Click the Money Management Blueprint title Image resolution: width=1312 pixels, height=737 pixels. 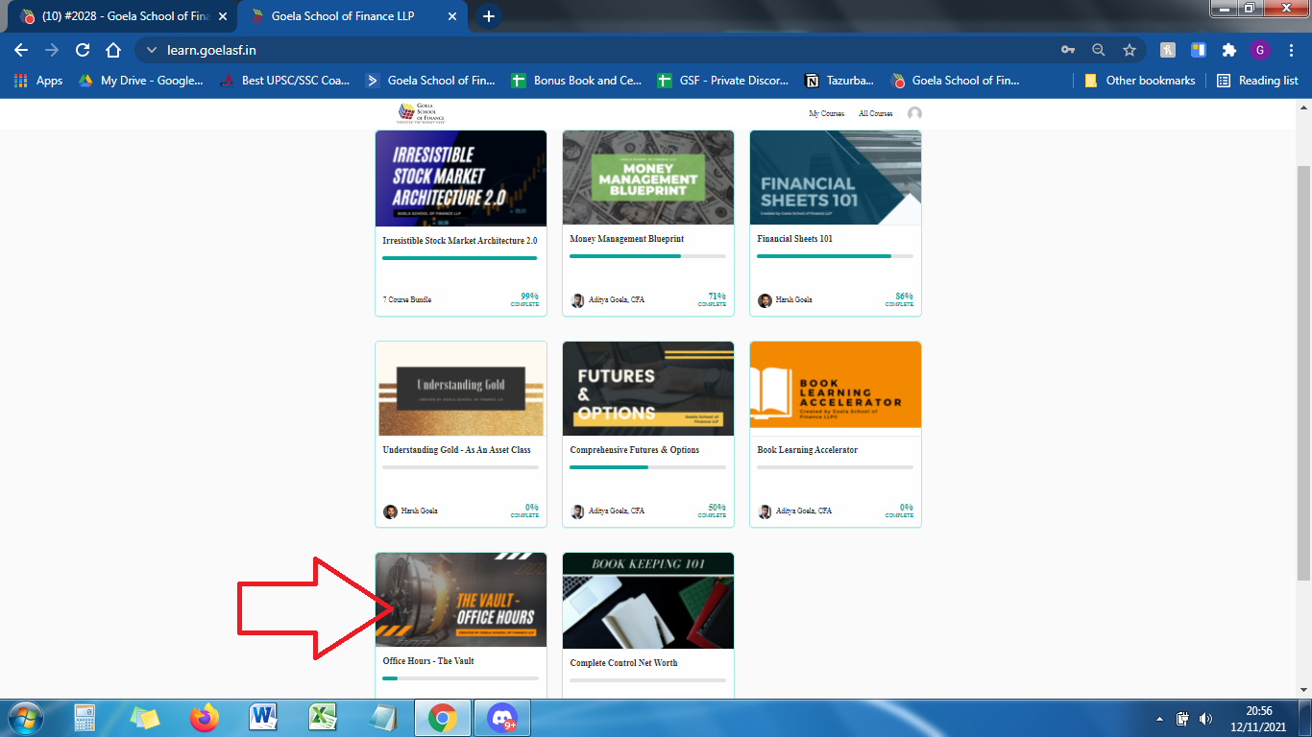pyautogui.click(x=627, y=239)
